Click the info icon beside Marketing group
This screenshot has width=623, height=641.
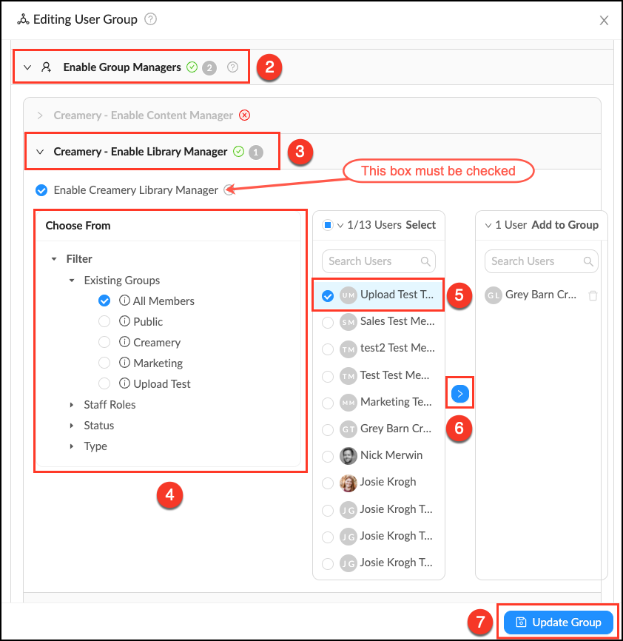tap(125, 363)
